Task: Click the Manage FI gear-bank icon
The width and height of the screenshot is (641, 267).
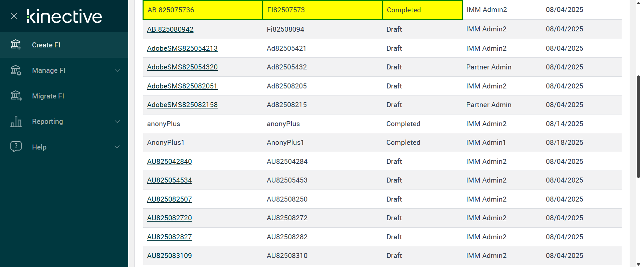Action: [16, 70]
